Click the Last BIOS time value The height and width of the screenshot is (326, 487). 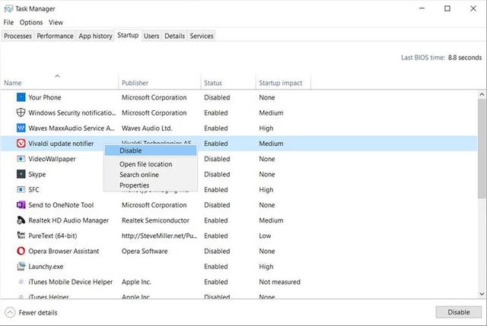coord(465,58)
